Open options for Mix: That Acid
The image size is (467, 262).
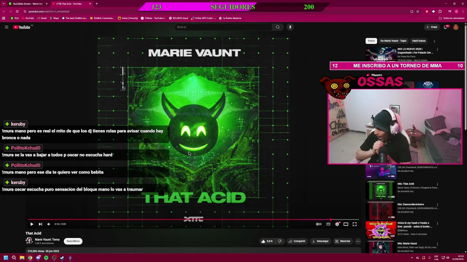pyautogui.click(x=437, y=184)
